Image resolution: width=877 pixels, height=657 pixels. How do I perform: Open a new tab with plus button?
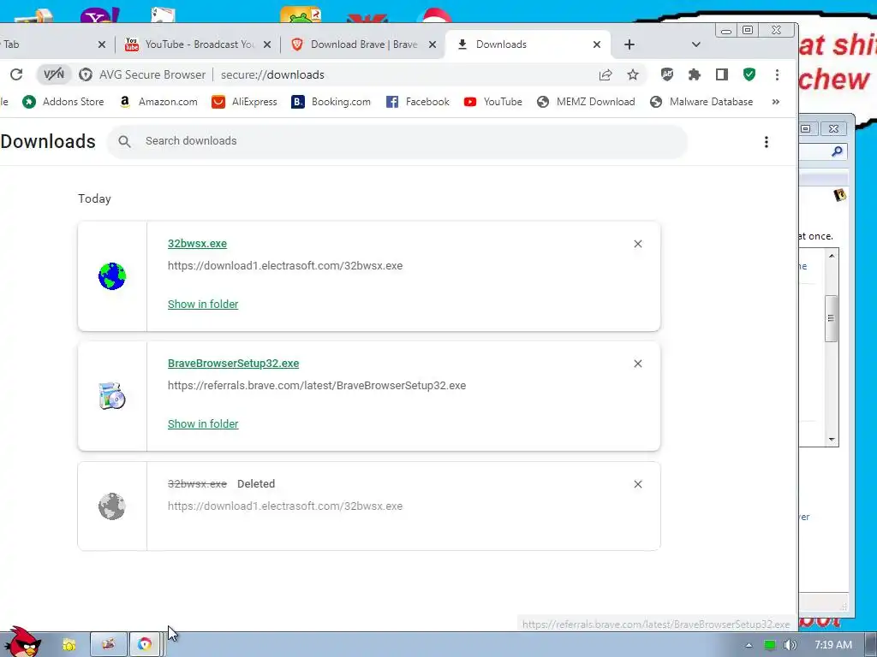tap(629, 44)
